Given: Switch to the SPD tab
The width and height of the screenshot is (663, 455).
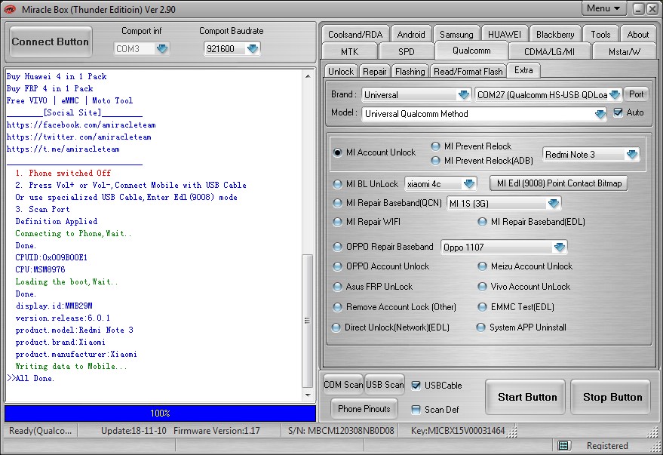Looking at the screenshot, I should pos(407,51).
